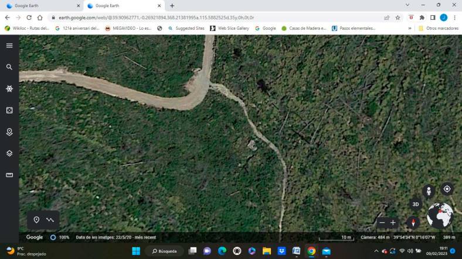Image resolution: width=462 pixels, height=259 pixels.
Task: Click the compass to reset north
Action: pyautogui.click(x=413, y=223)
